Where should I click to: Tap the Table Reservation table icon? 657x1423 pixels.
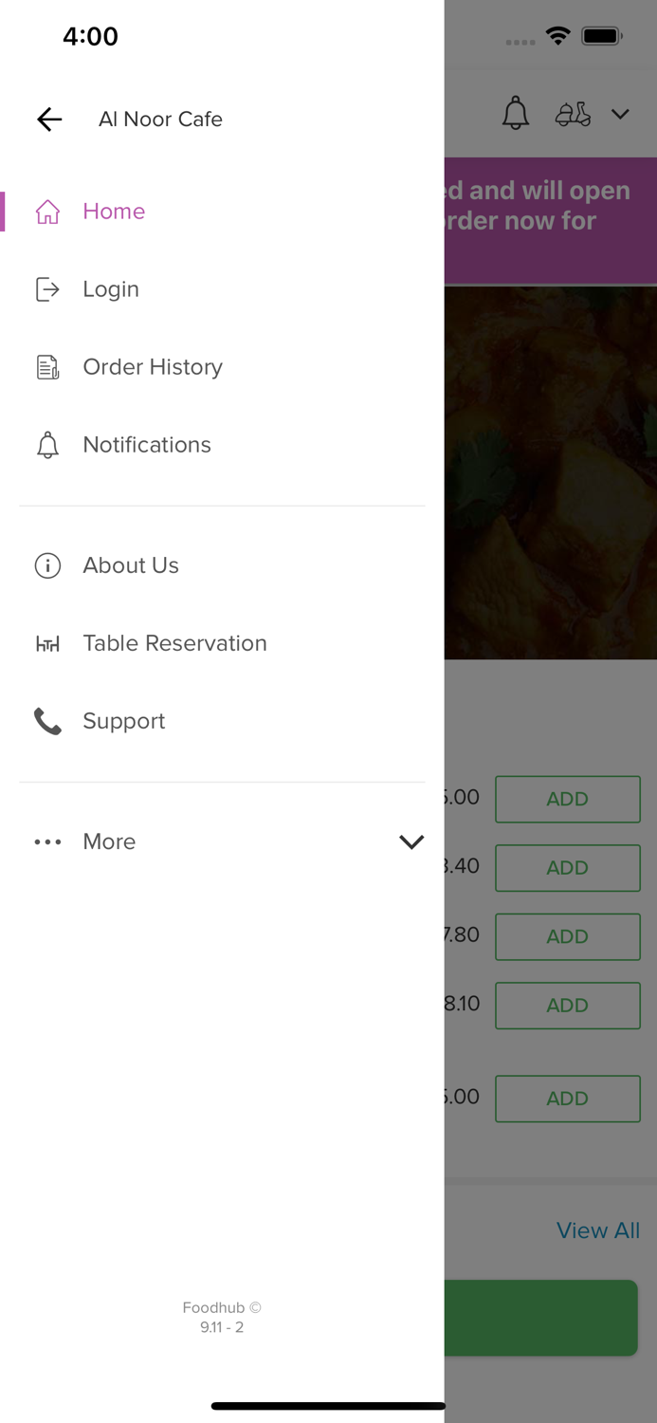[47, 644]
